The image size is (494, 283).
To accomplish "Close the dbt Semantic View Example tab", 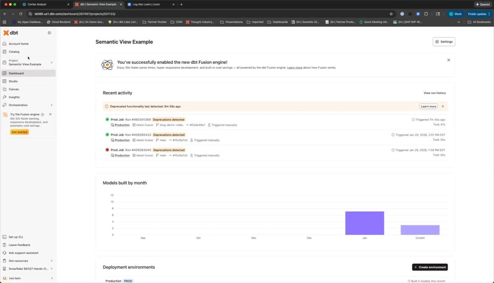I will 121,4.
